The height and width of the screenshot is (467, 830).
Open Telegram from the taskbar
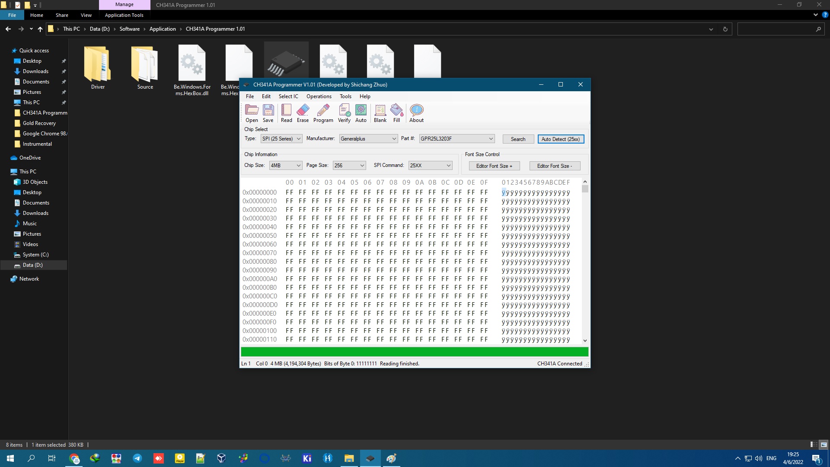(137, 458)
